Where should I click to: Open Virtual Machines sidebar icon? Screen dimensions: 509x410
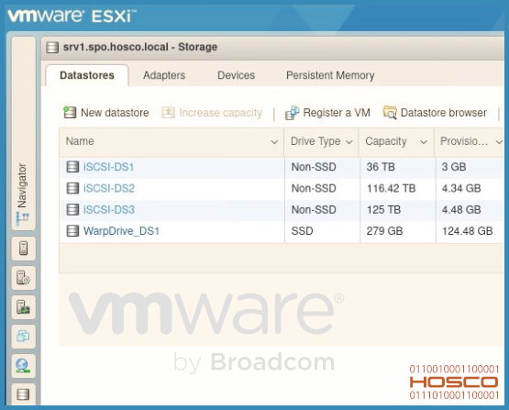23,337
